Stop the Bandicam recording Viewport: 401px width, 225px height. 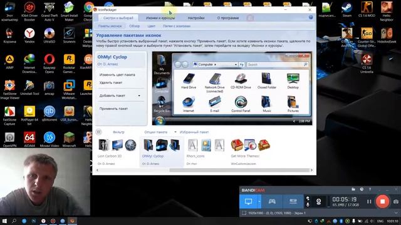(x=382, y=201)
